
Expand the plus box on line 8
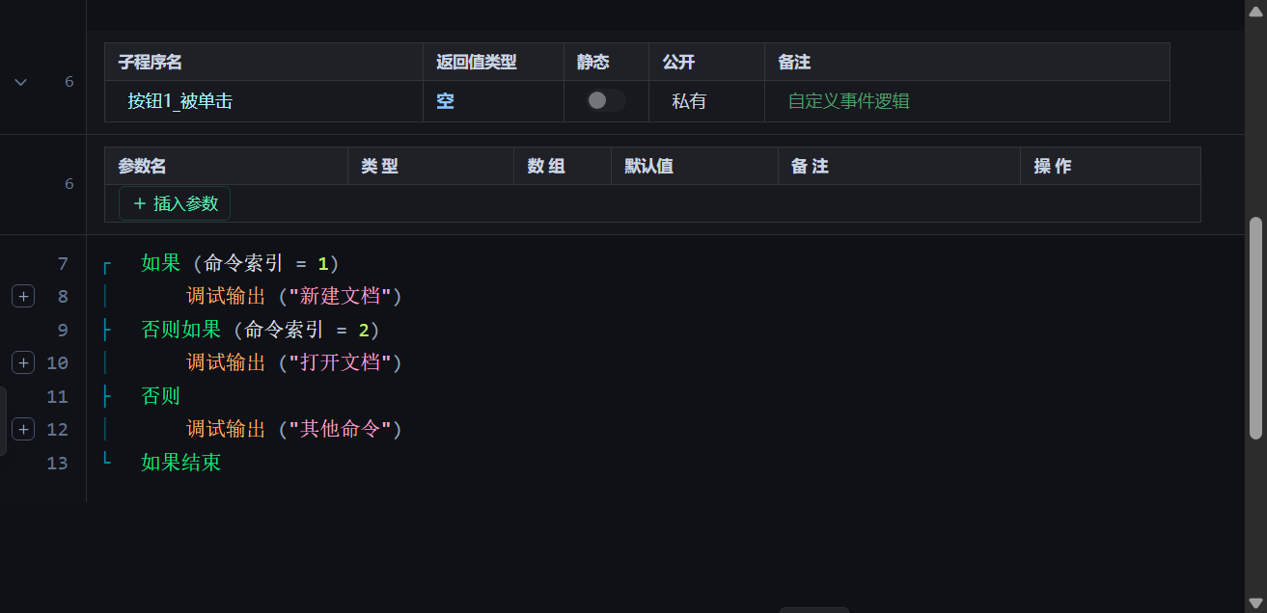(23, 296)
